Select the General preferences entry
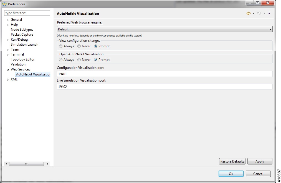Viewport: 281px width, 183px height. click(x=16, y=20)
